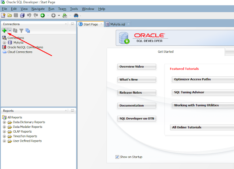Close the Reports panel with its X
This screenshot has height=169, width=234.
tap(66, 111)
